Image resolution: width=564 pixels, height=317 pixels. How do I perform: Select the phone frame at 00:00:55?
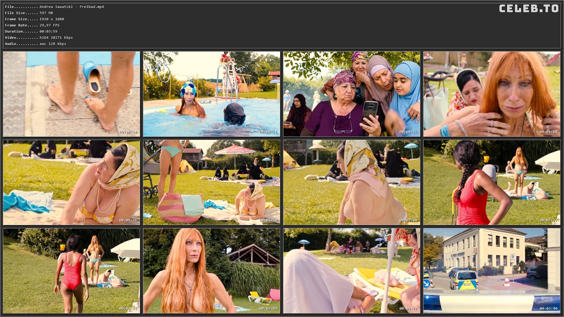352,94
